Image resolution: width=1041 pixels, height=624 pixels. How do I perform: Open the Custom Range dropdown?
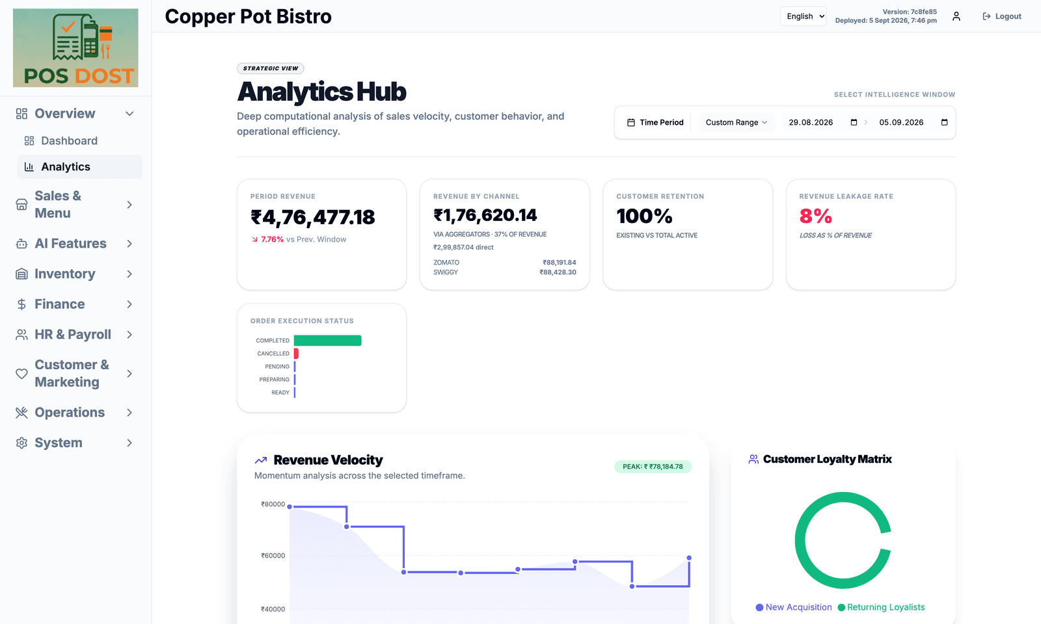pyautogui.click(x=737, y=122)
